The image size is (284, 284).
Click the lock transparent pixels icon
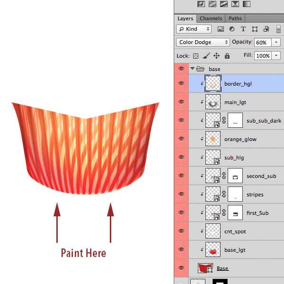[195, 56]
